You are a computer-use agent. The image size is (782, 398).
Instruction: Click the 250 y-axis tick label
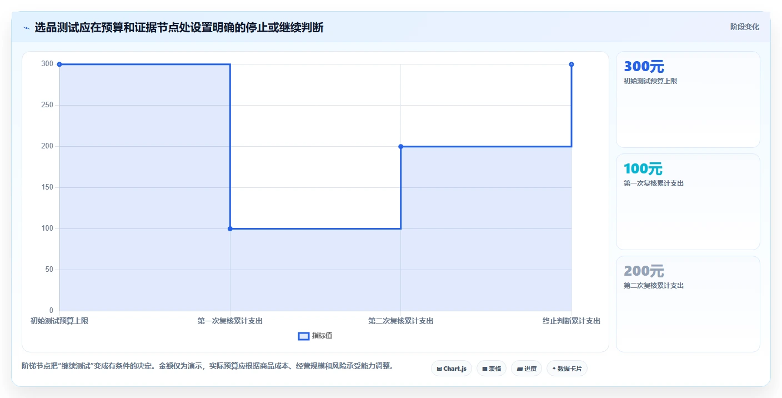coord(47,105)
